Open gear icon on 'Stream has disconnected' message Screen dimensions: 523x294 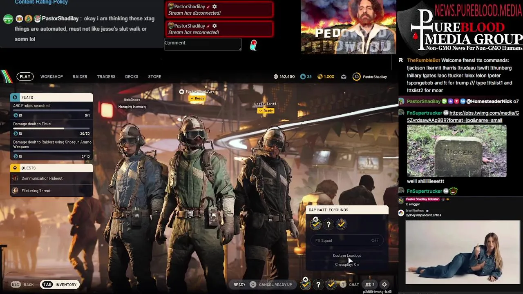(215, 7)
